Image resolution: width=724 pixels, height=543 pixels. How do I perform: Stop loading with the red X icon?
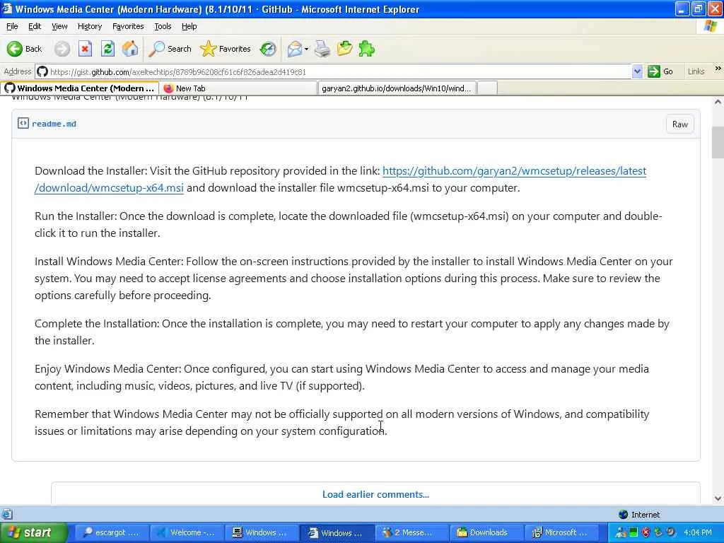pos(85,49)
